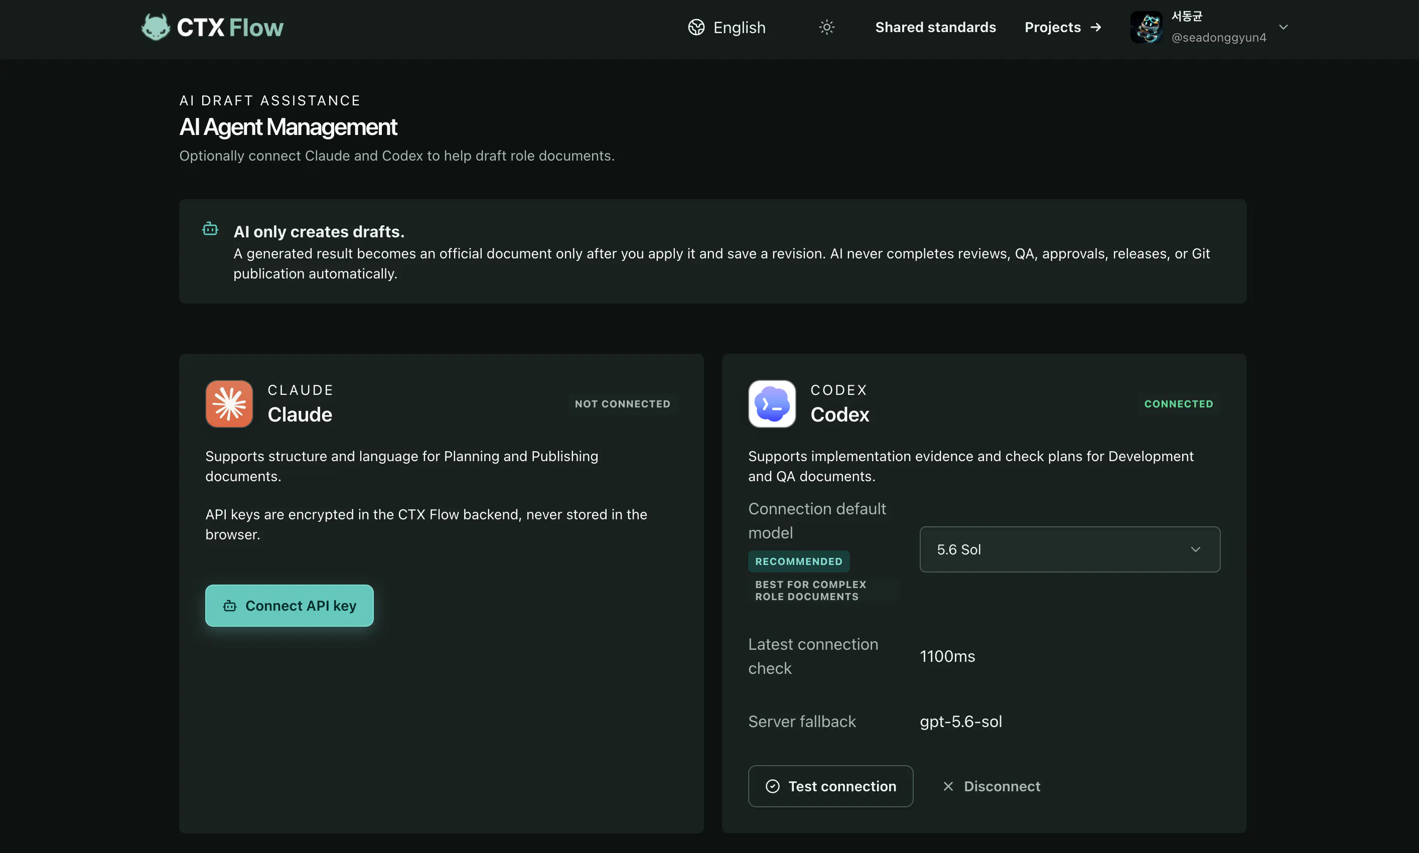Click the robot icon in drafts notice

pyautogui.click(x=210, y=229)
